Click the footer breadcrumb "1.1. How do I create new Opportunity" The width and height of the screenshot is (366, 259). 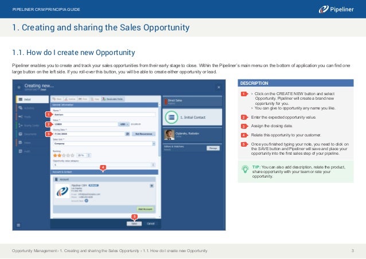point(175,251)
